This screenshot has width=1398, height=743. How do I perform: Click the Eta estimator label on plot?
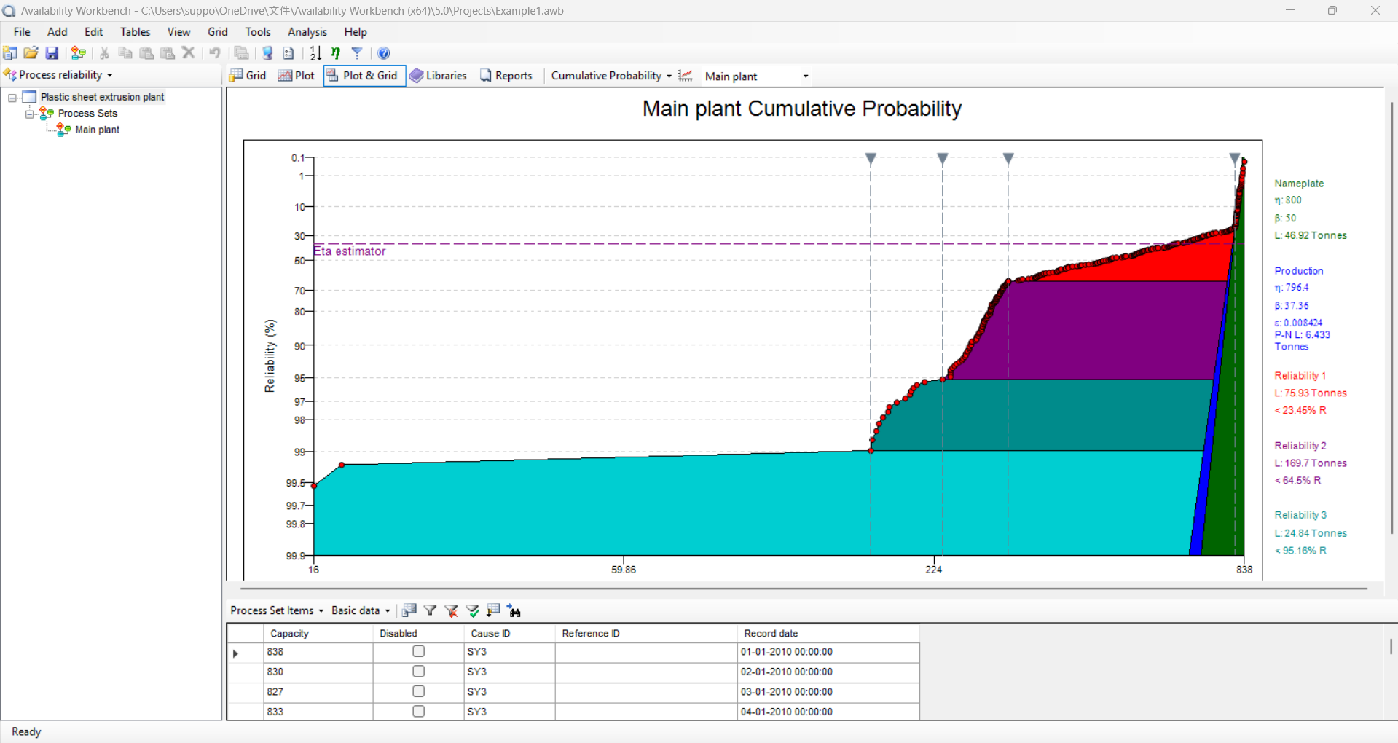coord(350,251)
